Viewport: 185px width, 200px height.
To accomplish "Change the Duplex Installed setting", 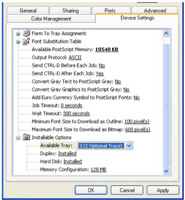I will pyautogui.click(x=67, y=153).
